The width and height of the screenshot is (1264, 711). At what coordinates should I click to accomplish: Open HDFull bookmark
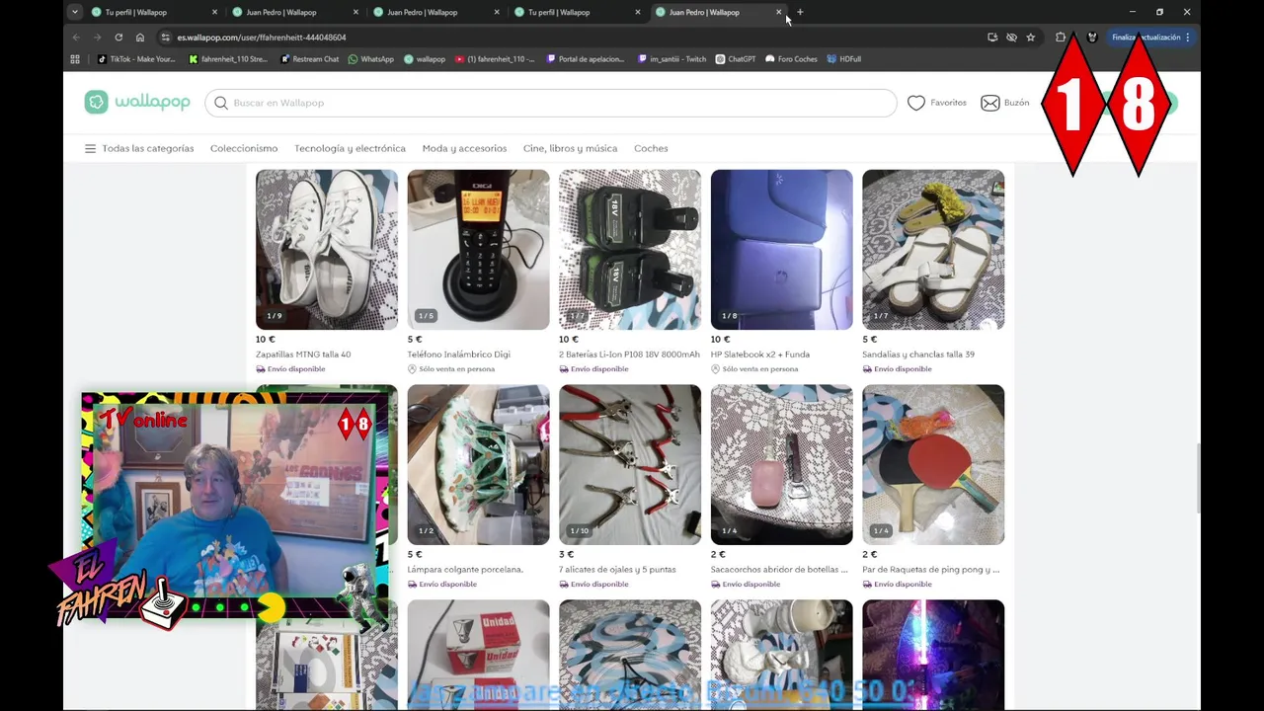pyautogui.click(x=844, y=59)
